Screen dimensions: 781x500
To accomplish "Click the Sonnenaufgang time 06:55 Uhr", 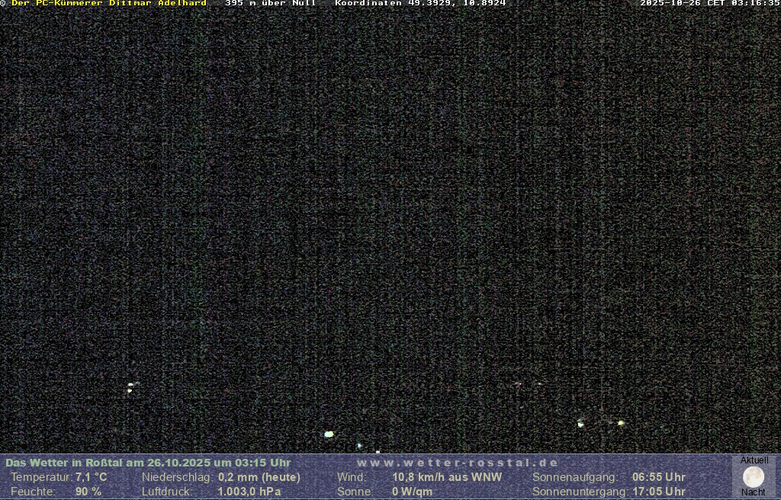I will coord(658,477).
